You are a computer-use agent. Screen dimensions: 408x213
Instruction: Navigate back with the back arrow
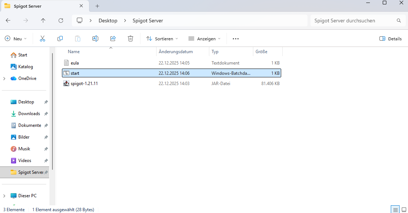(x=8, y=21)
